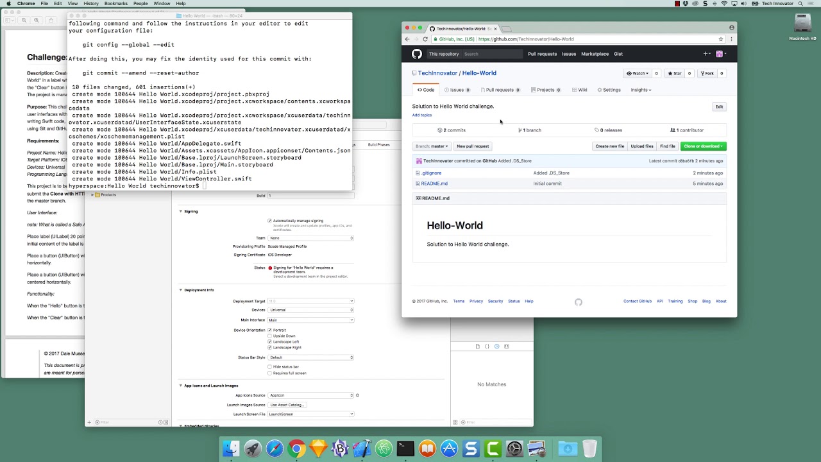Image resolution: width=821 pixels, height=462 pixels.
Task: Open Xcode hammer icon in Dock
Action: tap(362, 449)
